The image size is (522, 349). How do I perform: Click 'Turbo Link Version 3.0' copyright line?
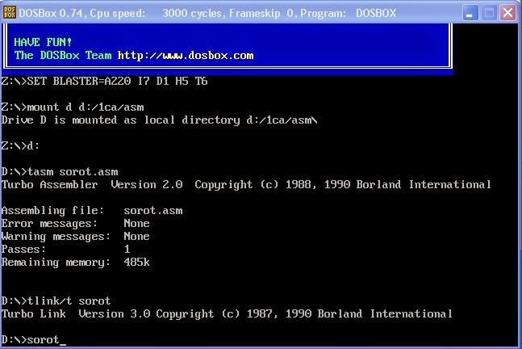[227, 313]
